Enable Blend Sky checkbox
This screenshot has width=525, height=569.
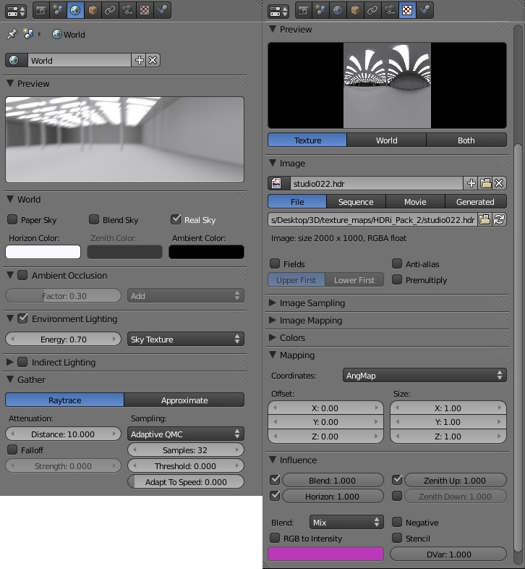click(94, 219)
